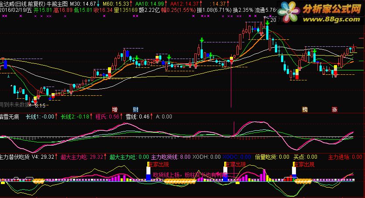The height and width of the screenshot is (198, 365).
Task: Select the AA10: 14.99 indicator value
Action: tap(149, 4)
